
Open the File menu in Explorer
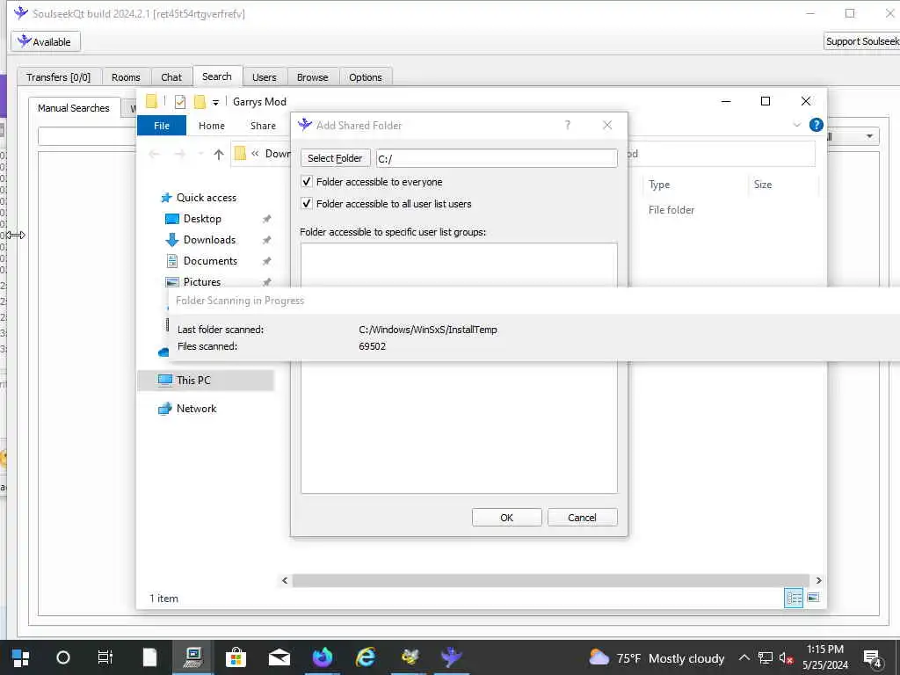tap(162, 126)
